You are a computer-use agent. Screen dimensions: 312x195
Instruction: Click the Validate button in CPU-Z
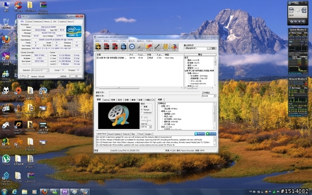click(63, 76)
